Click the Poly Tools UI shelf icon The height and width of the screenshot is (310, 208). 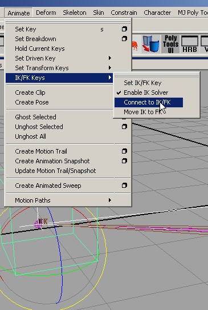click(x=170, y=44)
